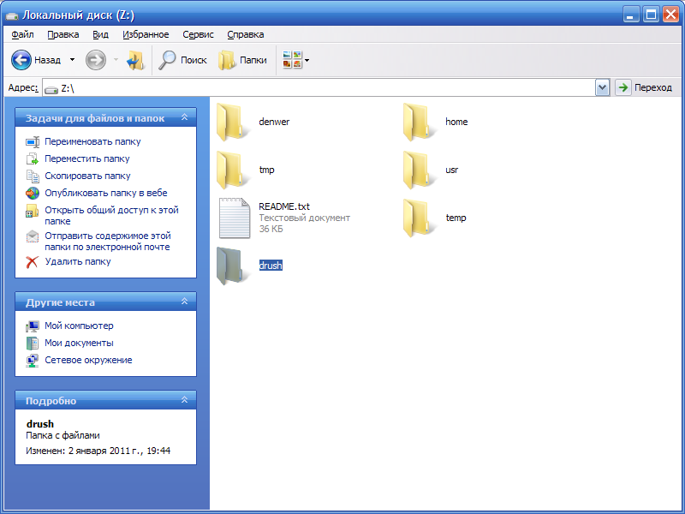Viewport: 685px width, 514px height.
Task: Select the README.txt document icon
Action: (235, 218)
